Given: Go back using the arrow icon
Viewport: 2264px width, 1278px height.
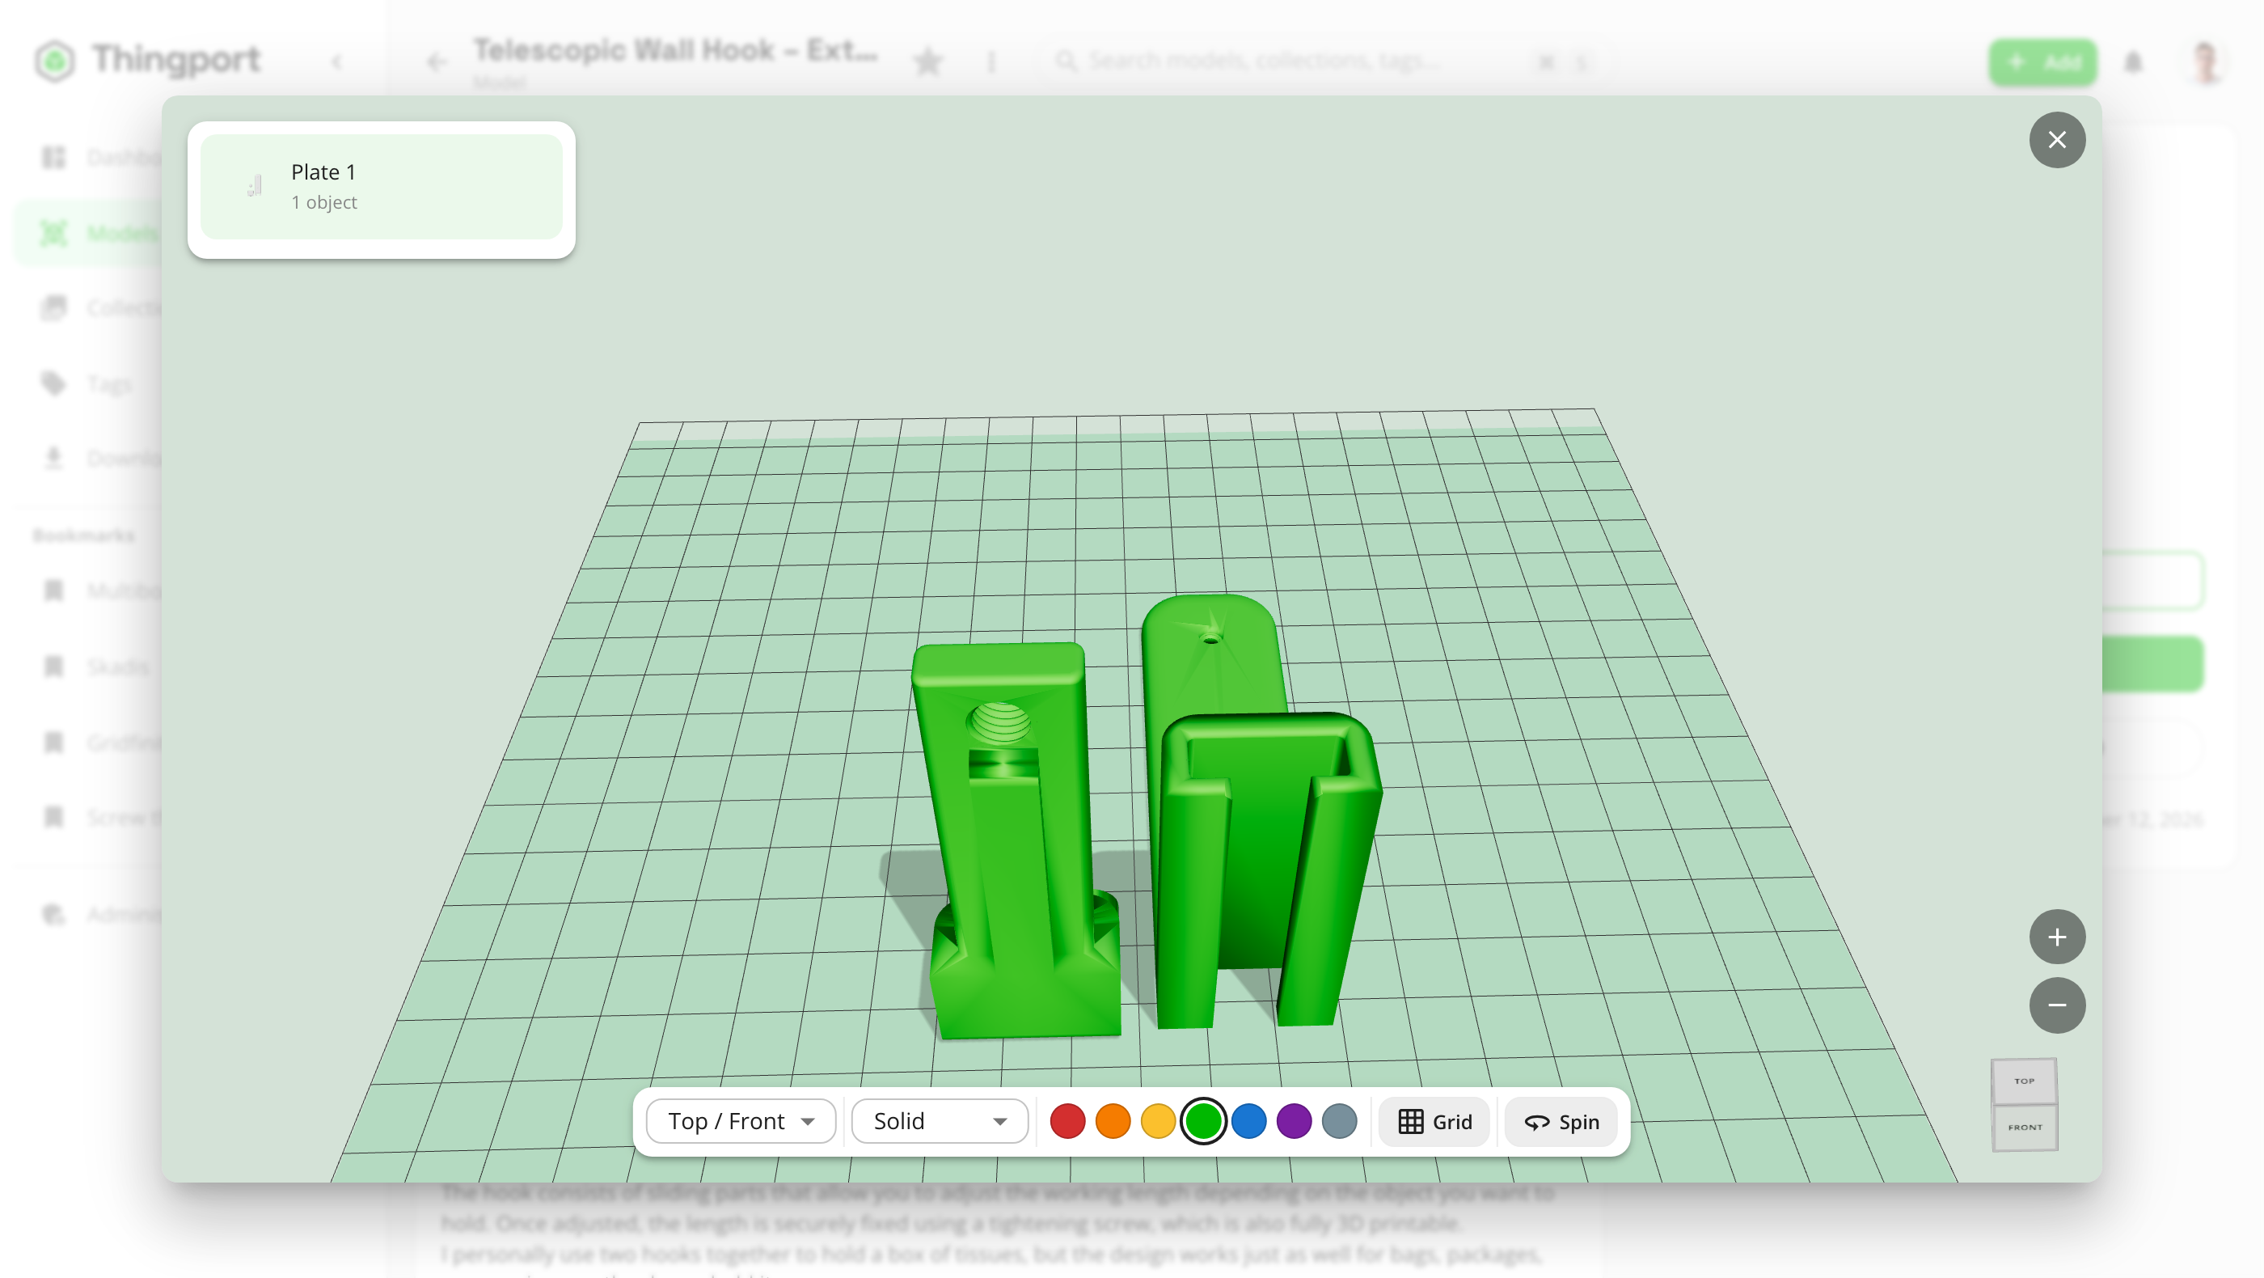Looking at the screenshot, I should click(437, 61).
